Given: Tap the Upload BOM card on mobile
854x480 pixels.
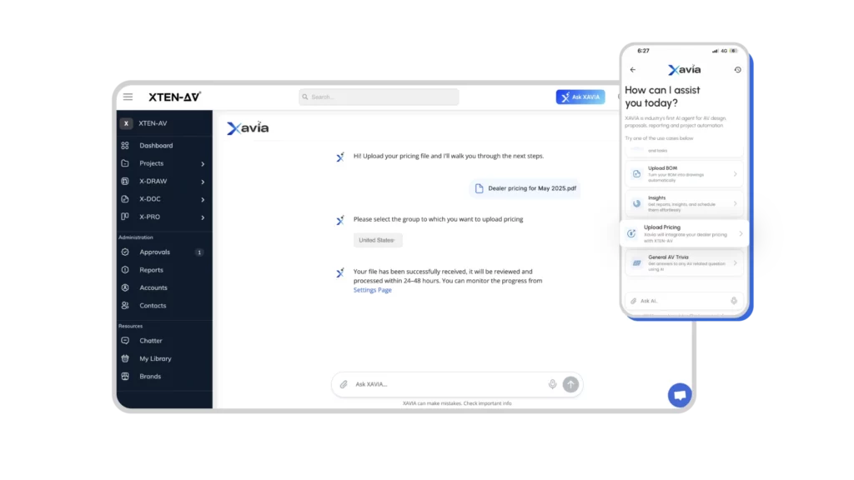Looking at the screenshot, I should coord(684,174).
